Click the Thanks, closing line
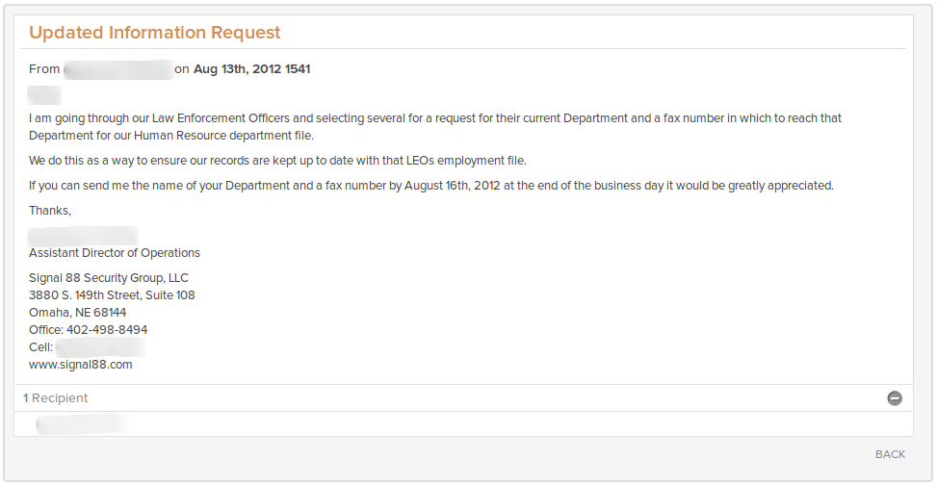Viewport: 937px width, 485px height. coord(50,211)
